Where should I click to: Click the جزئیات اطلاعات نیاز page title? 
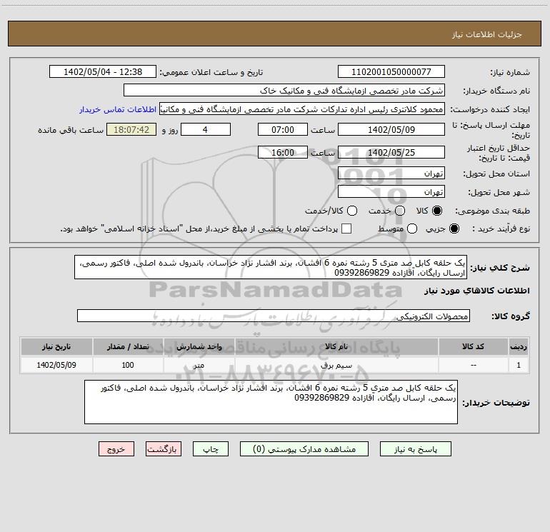[x=487, y=34]
